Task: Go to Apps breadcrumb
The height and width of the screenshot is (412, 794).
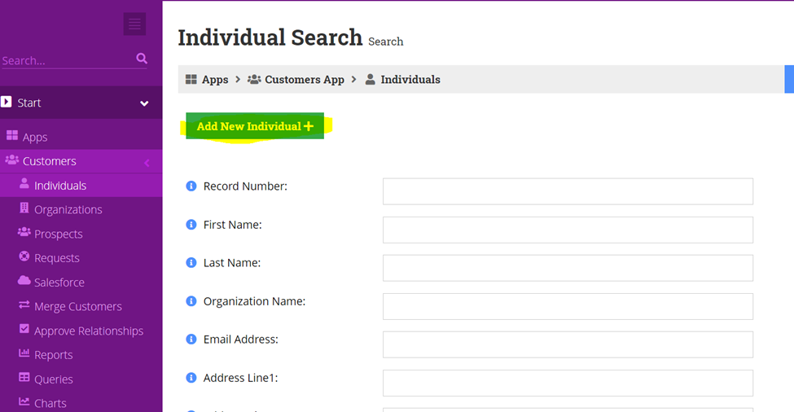Action: (x=215, y=80)
